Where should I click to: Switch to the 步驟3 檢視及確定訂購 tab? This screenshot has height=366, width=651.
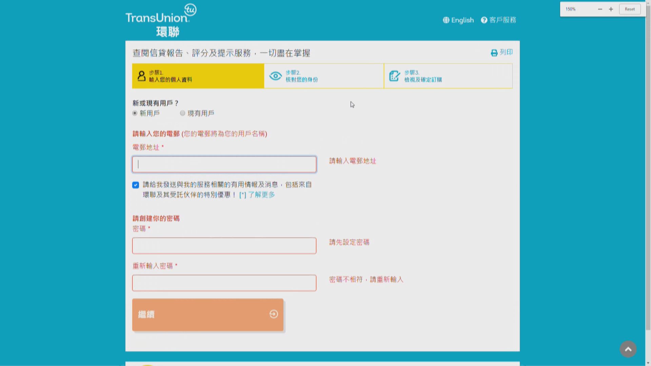click(448, 76)
